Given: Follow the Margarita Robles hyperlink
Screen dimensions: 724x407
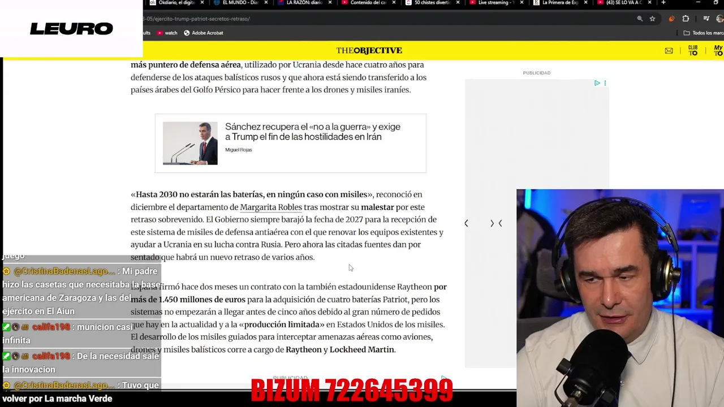Looking at the screenshot, I should (x=271, y=207).
